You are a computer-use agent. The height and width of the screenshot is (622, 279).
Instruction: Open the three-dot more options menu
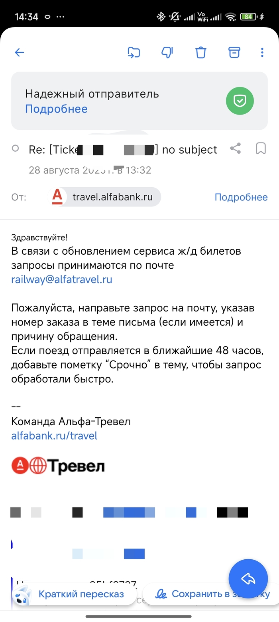[x=262, y=52]
